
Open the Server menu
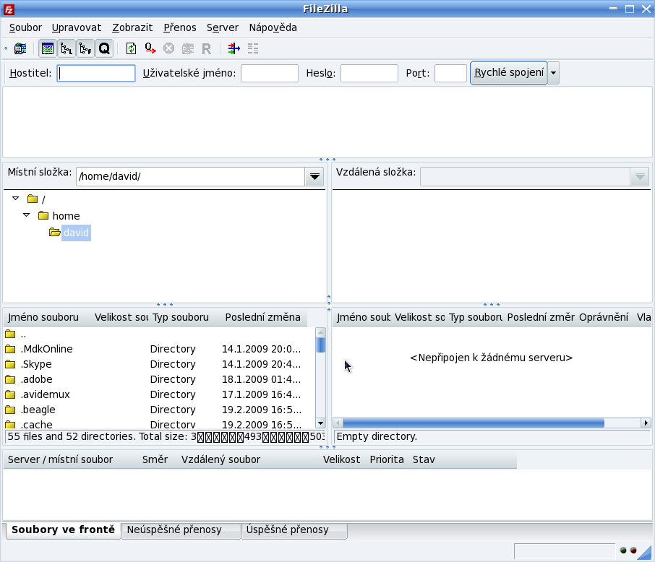(x=223, y=27)
